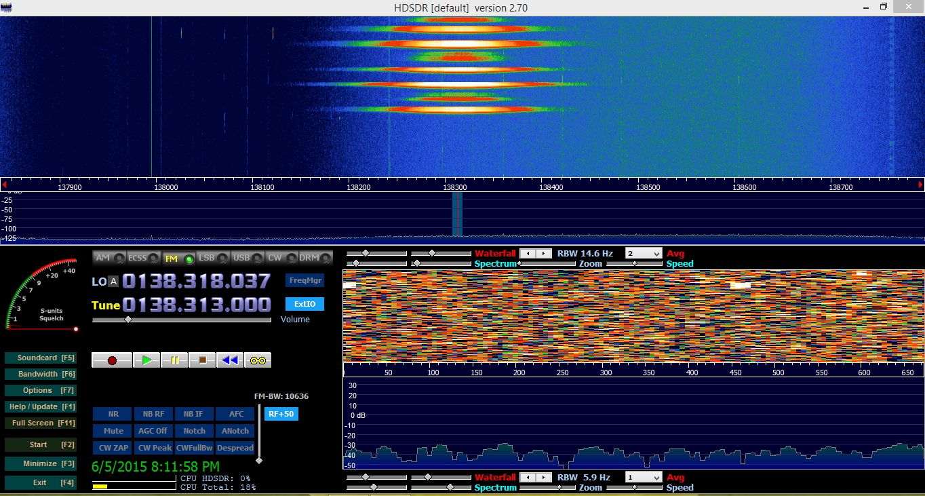Screen dimensions: 925x496
Task: Toggle the ANotch auto notch button
Action: pos(235,431)
